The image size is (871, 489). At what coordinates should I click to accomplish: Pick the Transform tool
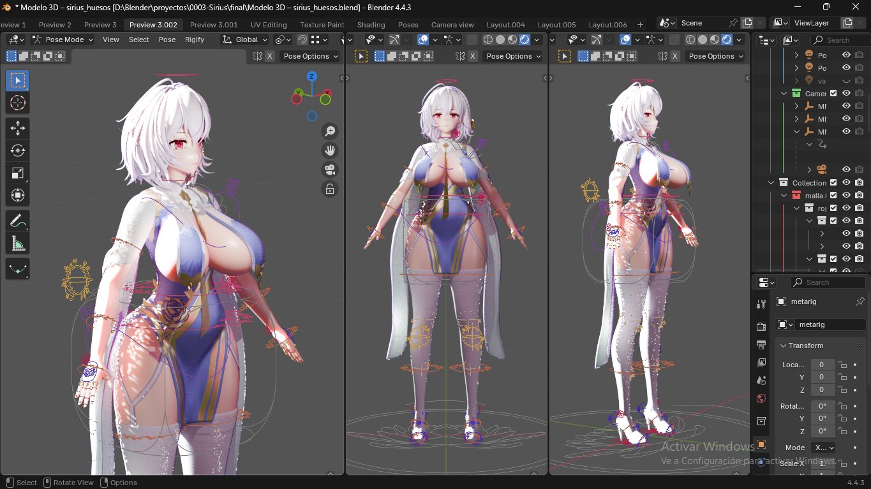[x=18, y=195]
